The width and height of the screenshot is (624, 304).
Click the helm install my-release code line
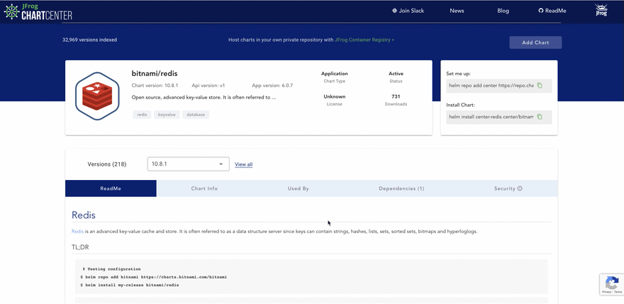pyautogui.click(x=129, y=285)
